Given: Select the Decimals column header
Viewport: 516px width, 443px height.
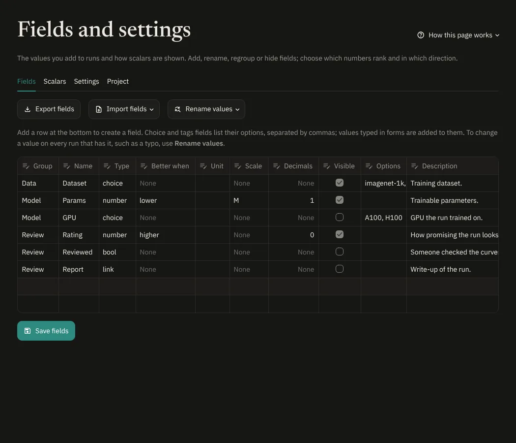Looking at the screenshot, I should click(293, 166).
